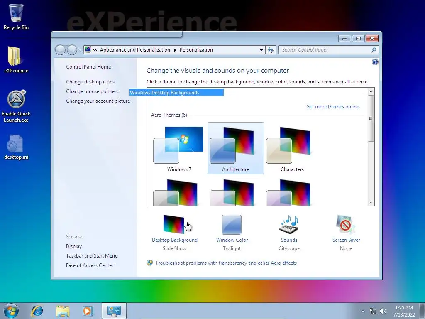Image resolution: width=425 pixels, height=319 pixels.
Task: Click the volume speaker tray icon
Action: tap(383, 311)
